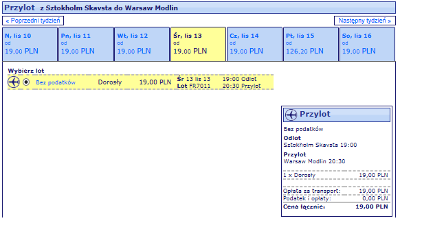Viewport: 422px width, 247px height.
Task: Click the 19:00 Odlot time
Action: (x=240, y=79)
